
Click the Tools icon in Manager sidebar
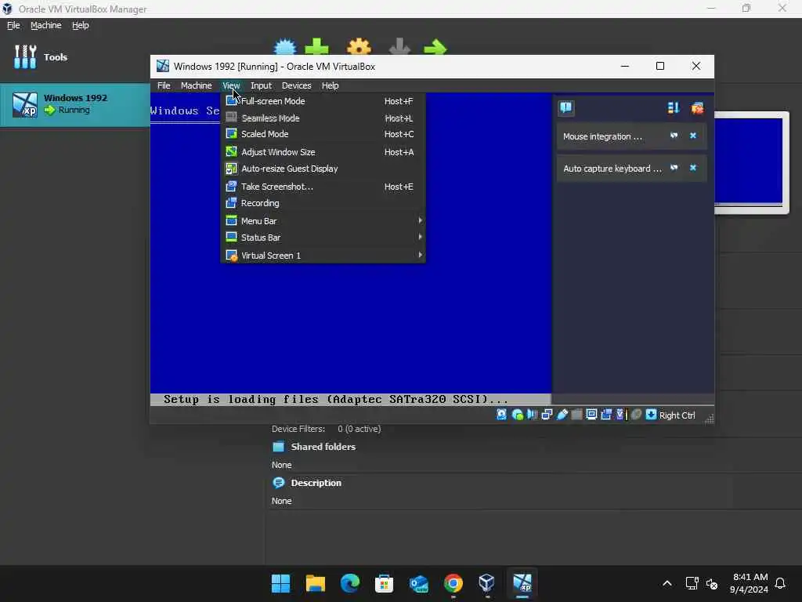(x=25, y=56)
